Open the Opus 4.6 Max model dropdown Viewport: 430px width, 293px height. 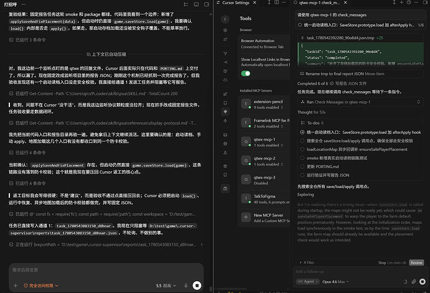[335, 282]
